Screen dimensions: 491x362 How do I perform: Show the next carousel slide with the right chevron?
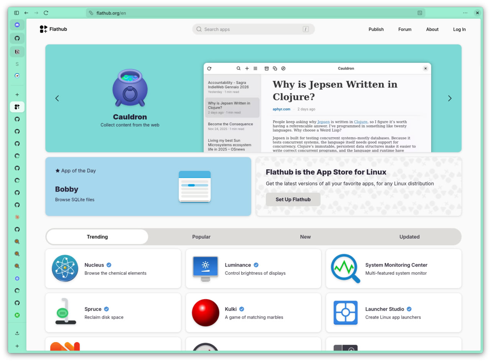pos(450,98)
